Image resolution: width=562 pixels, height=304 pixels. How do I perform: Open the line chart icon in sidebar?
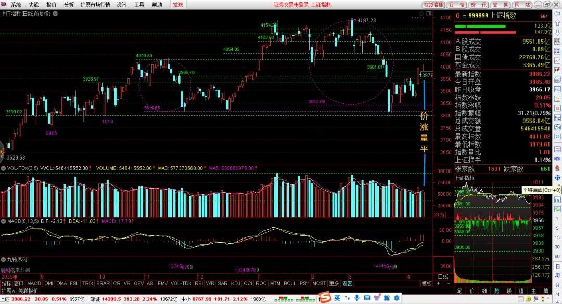click(557, 61)
